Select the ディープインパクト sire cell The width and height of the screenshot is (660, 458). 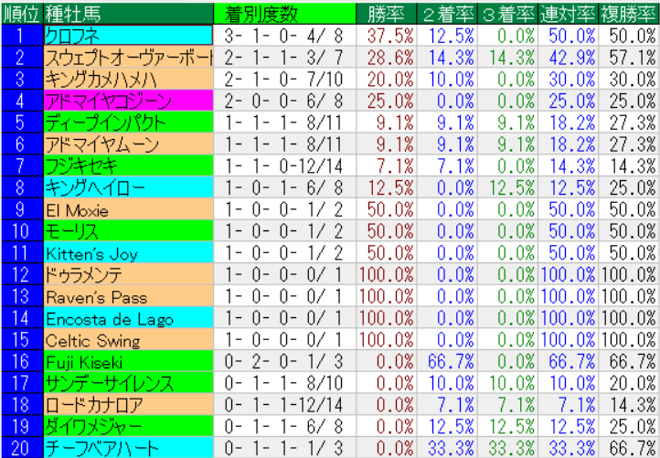(128, 122)
